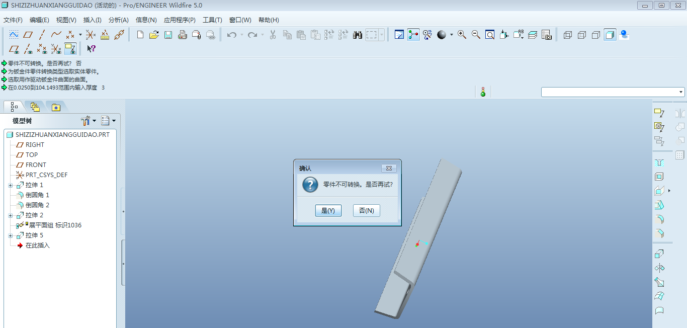Open the 分析(A) menu
Image resolution: width=687 pixels, height=328 pixels.
pos(119,20)
